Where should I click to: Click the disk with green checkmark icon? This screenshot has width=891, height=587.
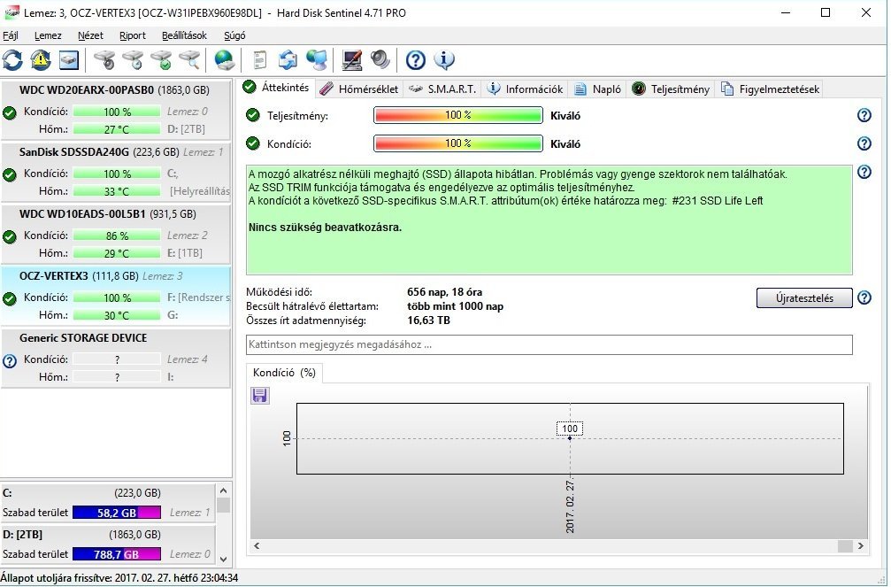[161, 59]
